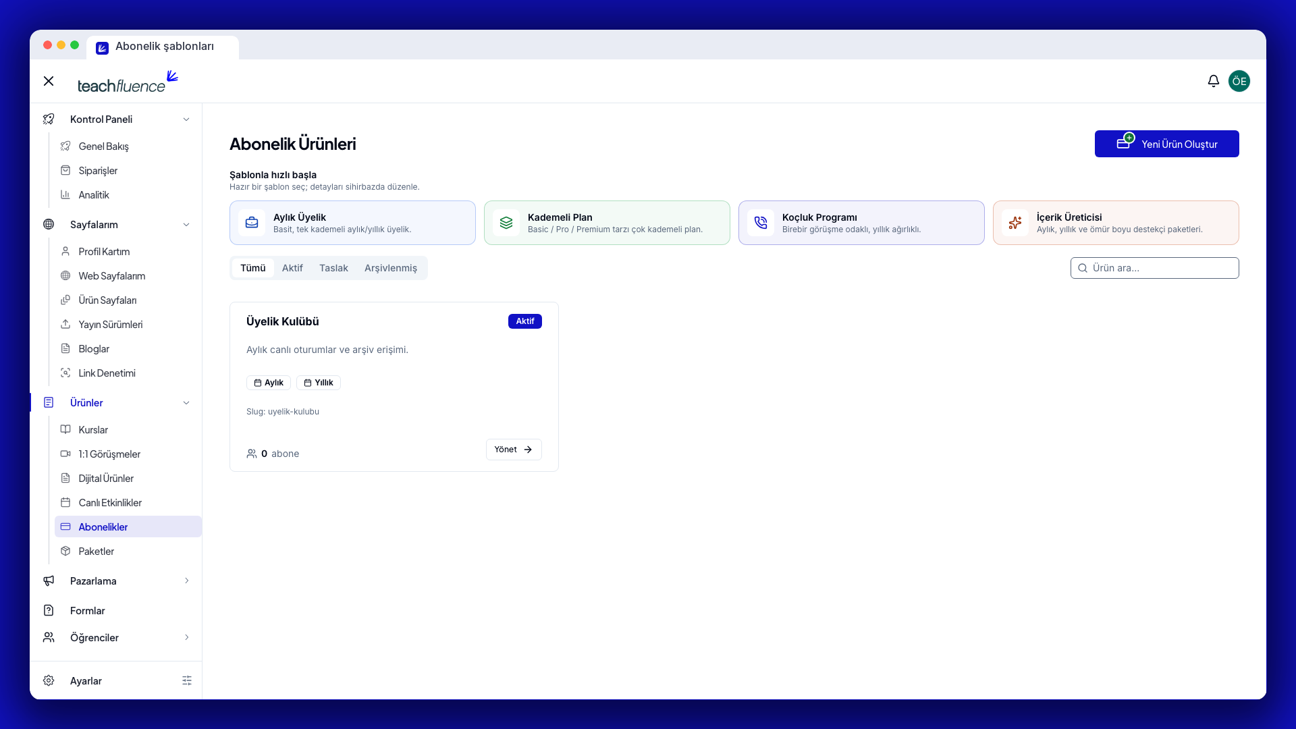This screenshot has height=729, width=1296.
Task: Click the subscriber count people icon
Action: point(252,454)
